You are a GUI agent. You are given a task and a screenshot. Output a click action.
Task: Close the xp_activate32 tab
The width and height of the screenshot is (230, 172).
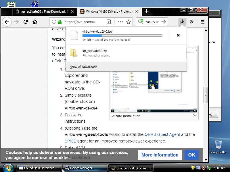pos(72,11)
